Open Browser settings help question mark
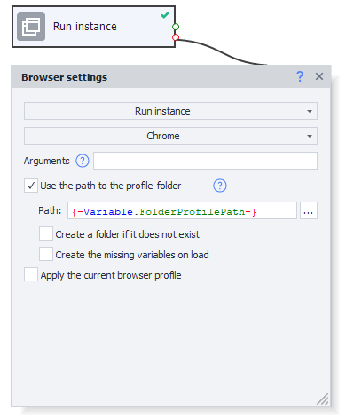 300,76
